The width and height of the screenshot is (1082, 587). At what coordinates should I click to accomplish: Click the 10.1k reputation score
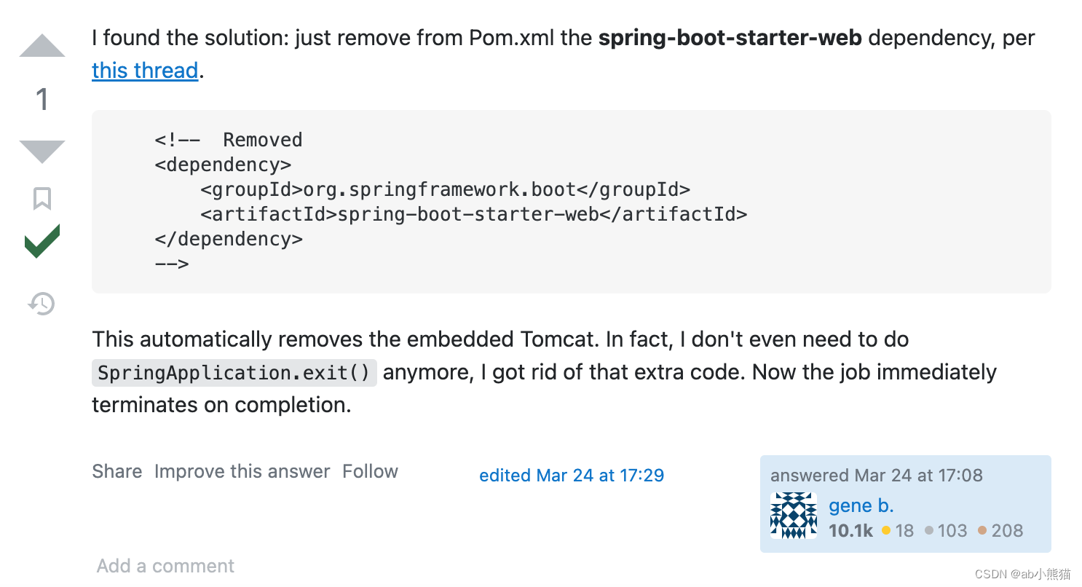(850, 531)
